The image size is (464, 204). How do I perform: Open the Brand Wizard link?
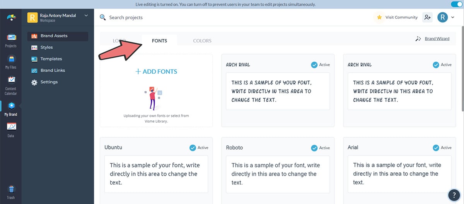(437, 39)
